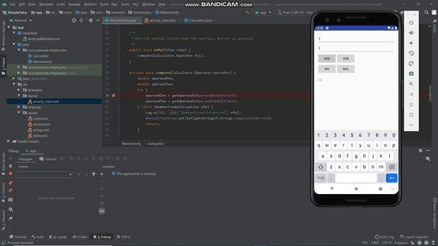Select AndroidManifest.xml in project tree

tap(41, 39)
